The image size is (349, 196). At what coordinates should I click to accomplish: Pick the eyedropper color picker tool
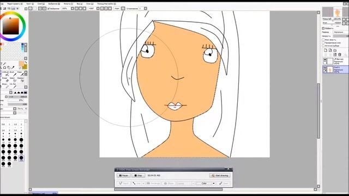tap(13, 68)
